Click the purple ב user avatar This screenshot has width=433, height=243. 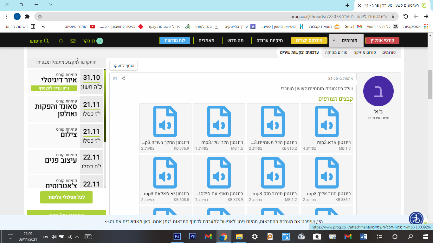tap(378, 91)
